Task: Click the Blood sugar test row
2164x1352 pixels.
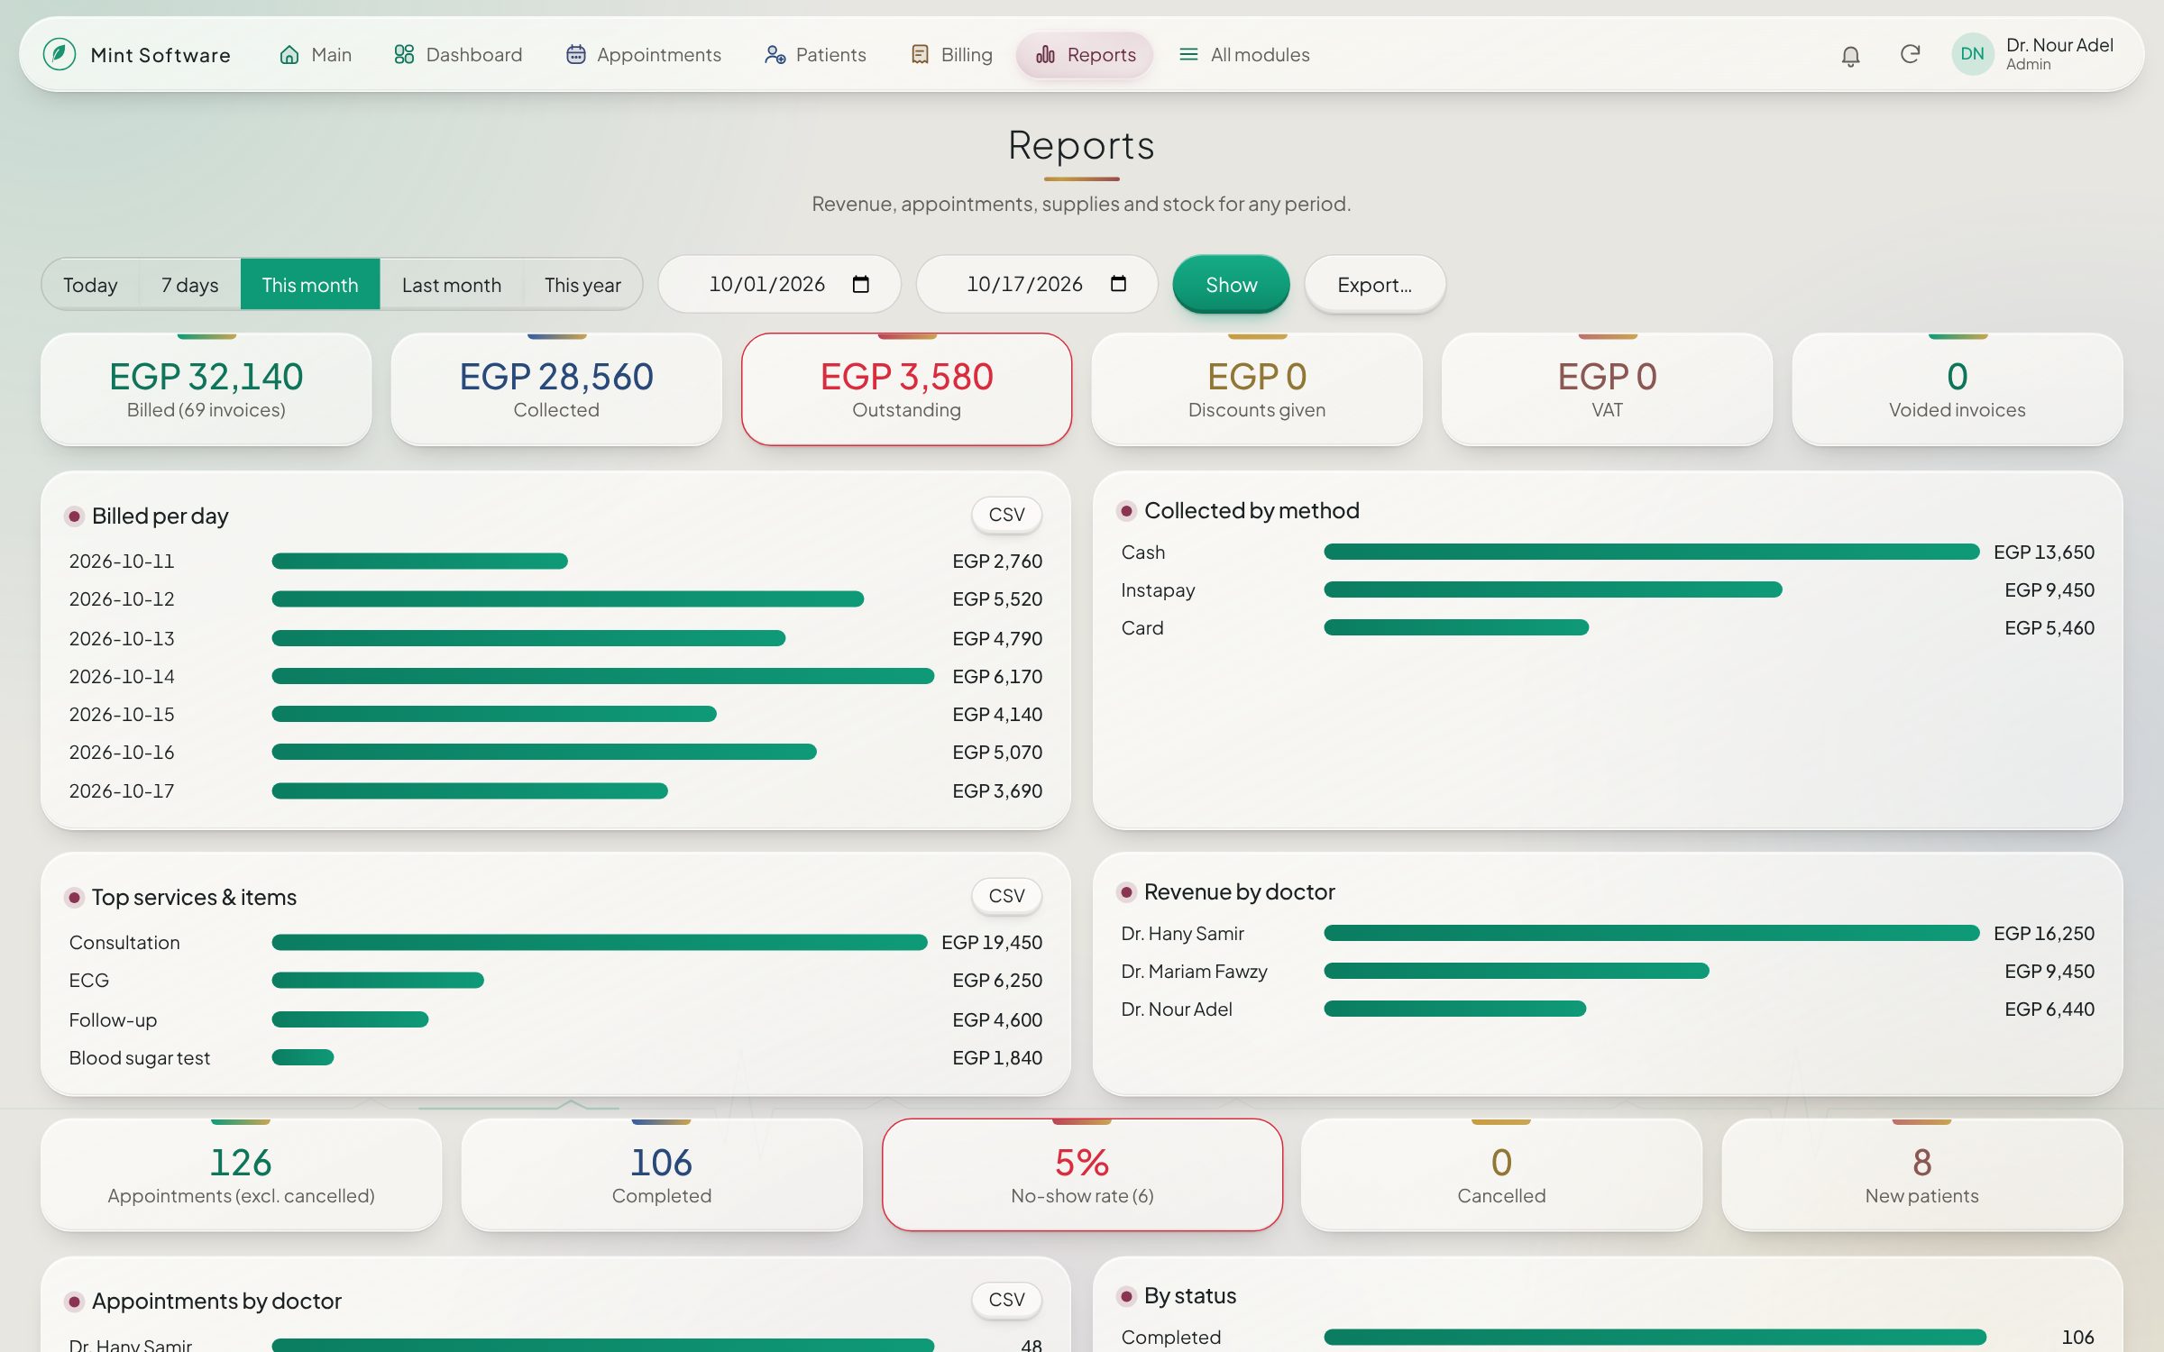Action: click(x=555, y=1057)
